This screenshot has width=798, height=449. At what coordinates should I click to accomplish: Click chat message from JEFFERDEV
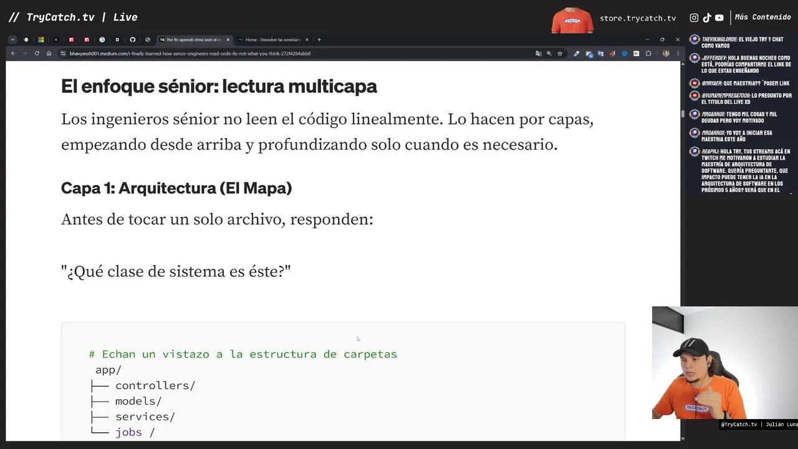pos(741,64)
